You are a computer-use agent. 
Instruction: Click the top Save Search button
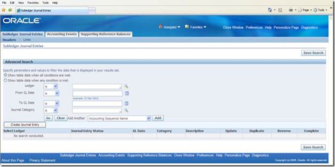click(314, 53)
